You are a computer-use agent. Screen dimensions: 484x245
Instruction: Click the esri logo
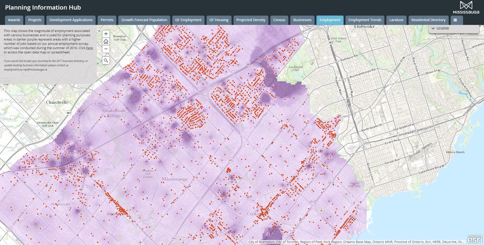pyautogui.click(x=474, y=239)
